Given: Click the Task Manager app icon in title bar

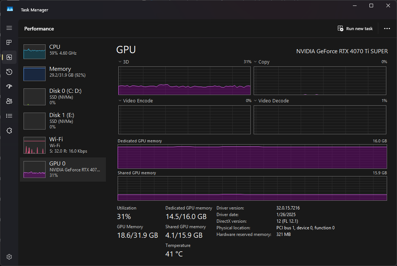Looking at the screenshot, I should (x=10, y=9).
